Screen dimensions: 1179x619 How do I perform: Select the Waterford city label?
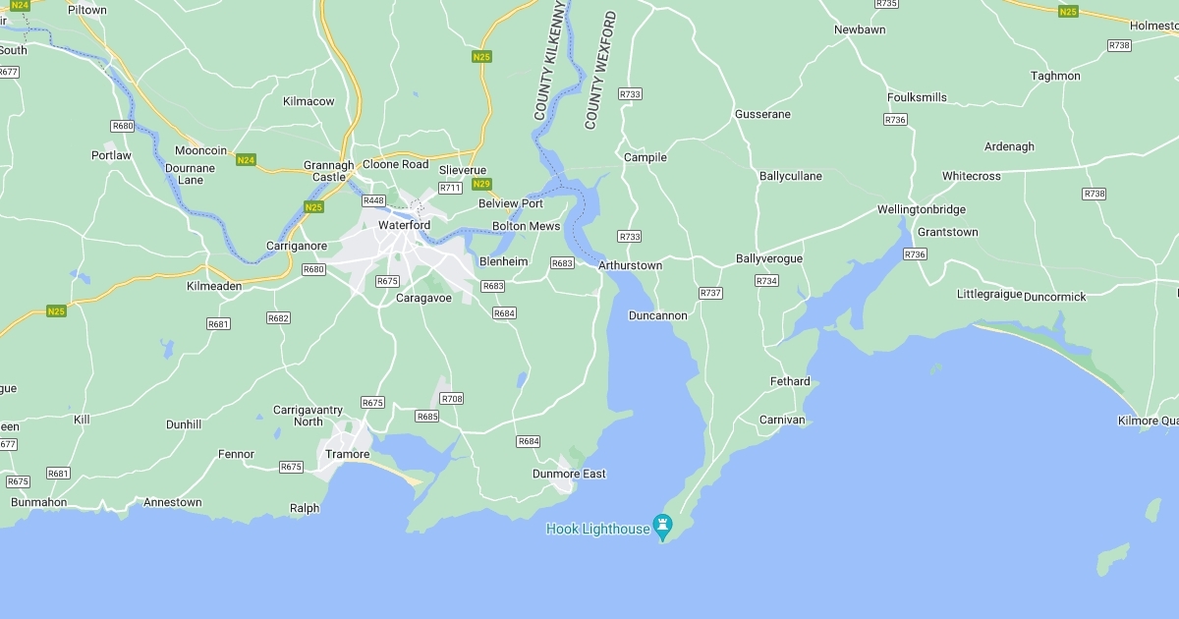click(x=405, y=225)
